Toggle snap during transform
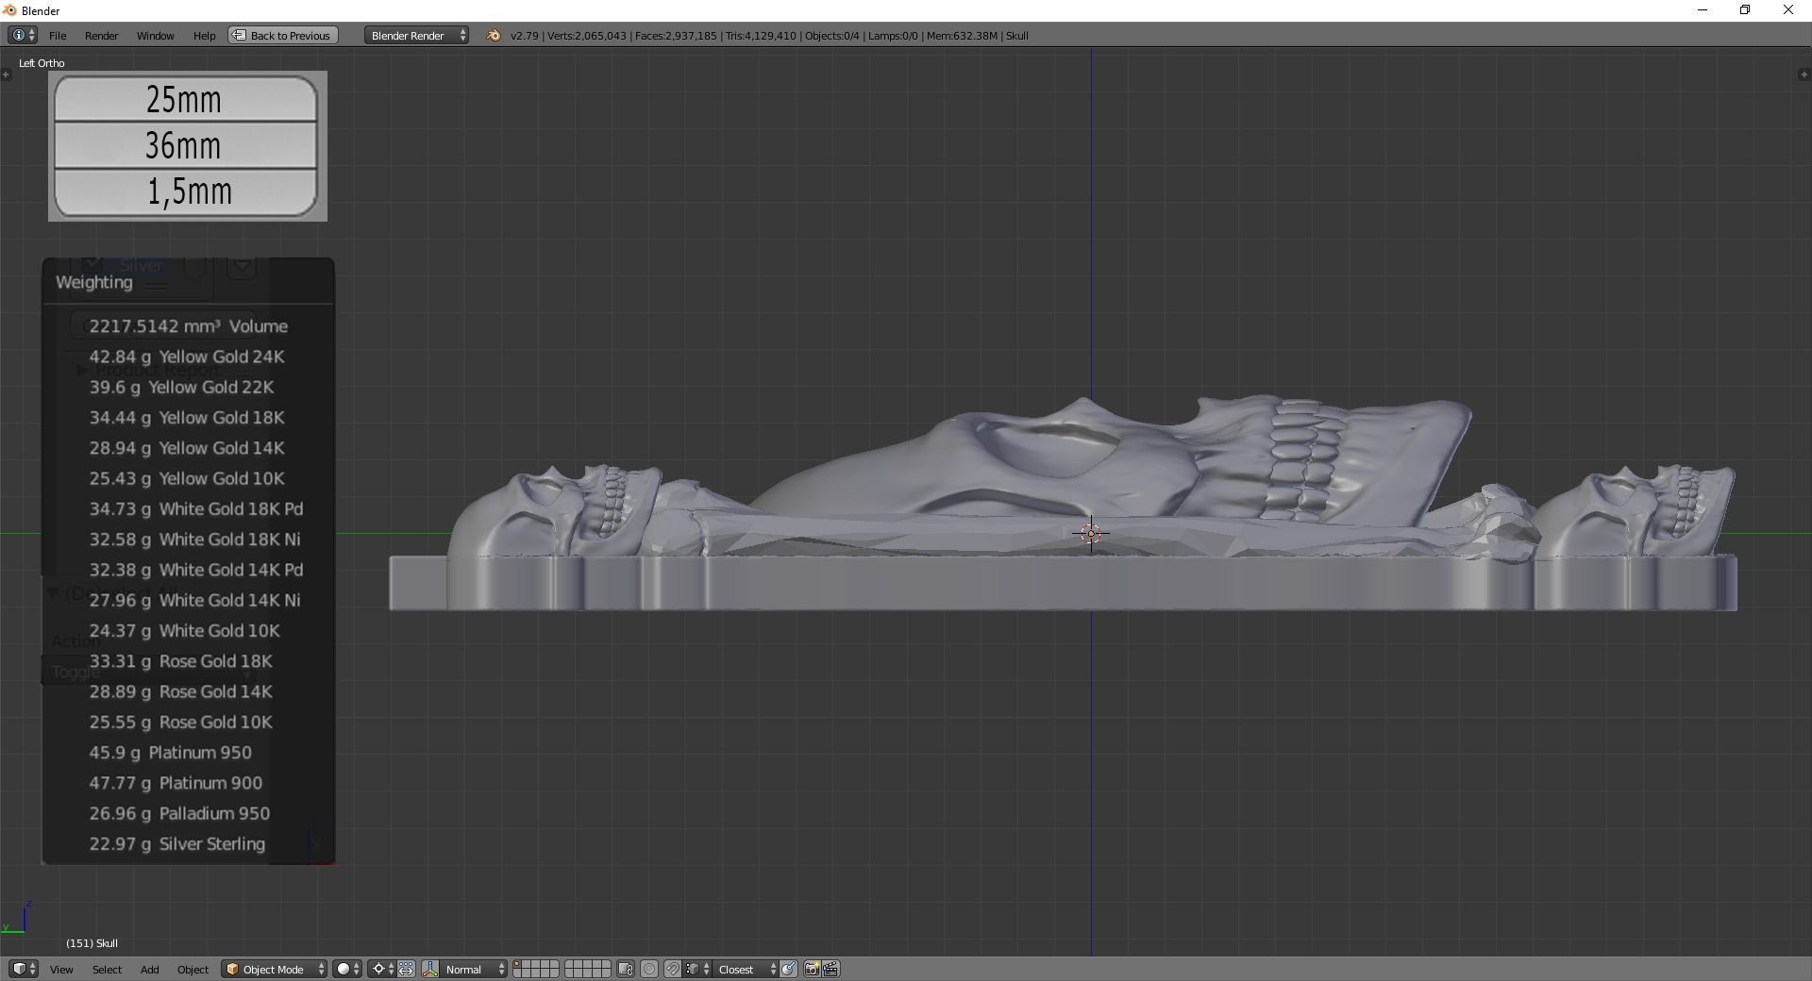1812x981 pixels. (672, 969)
